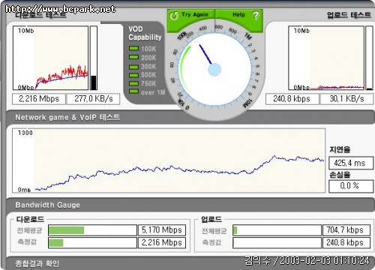Open the Bandwidth Gauge section header
This screenshot has width=375, height=270.
pyautogui.click(x=47, y=205)
